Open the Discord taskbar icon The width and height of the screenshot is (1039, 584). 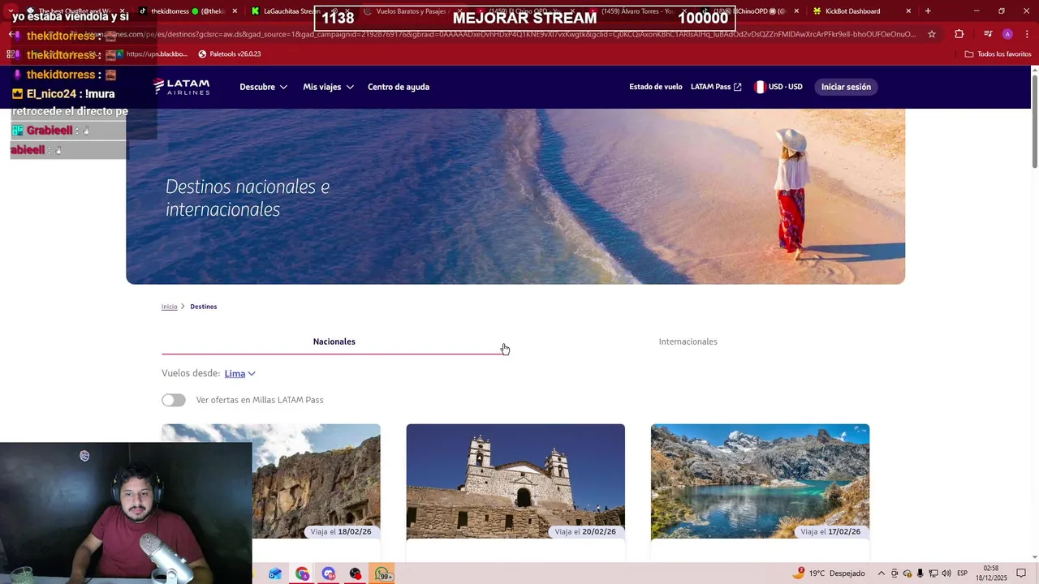(329, 573)
